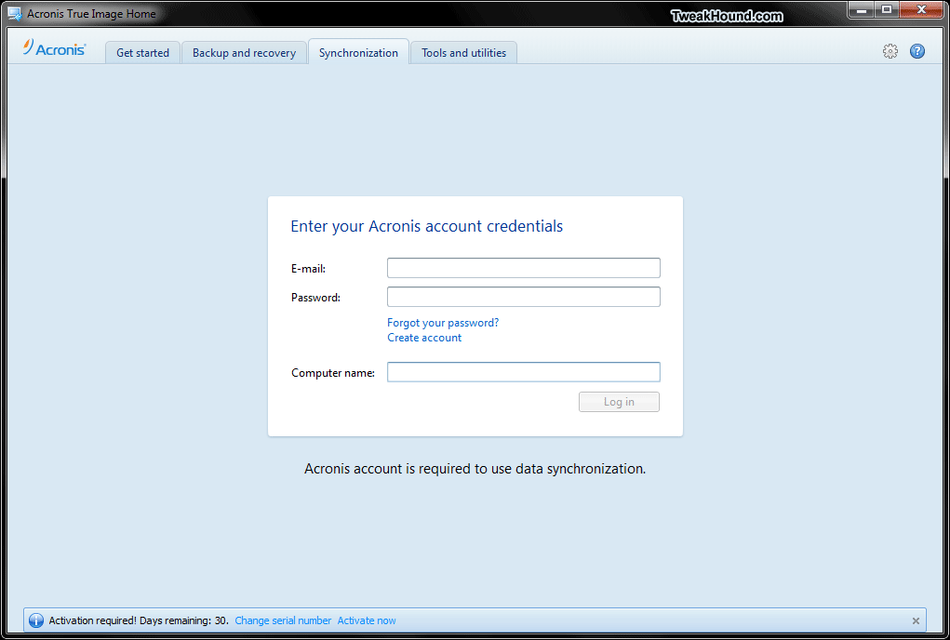Go to Tools and utilities tab
Image resolution: width=950 pixels, height=640 pixels.
click(x=463, y=53)
